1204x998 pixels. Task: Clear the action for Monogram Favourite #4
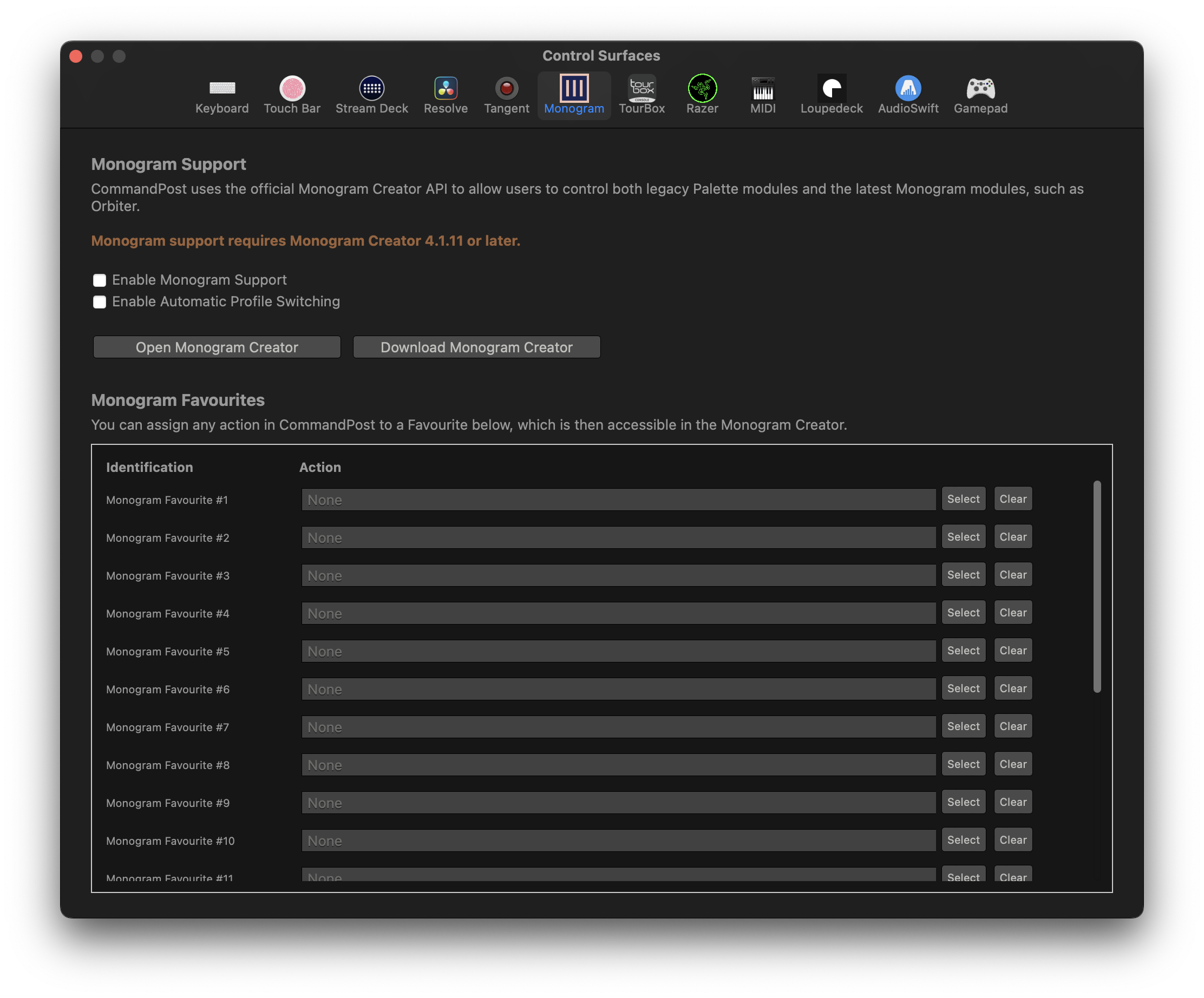point(1013,612)
